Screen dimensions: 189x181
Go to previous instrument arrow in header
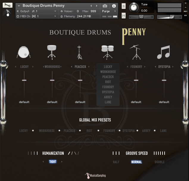(91, 6)
